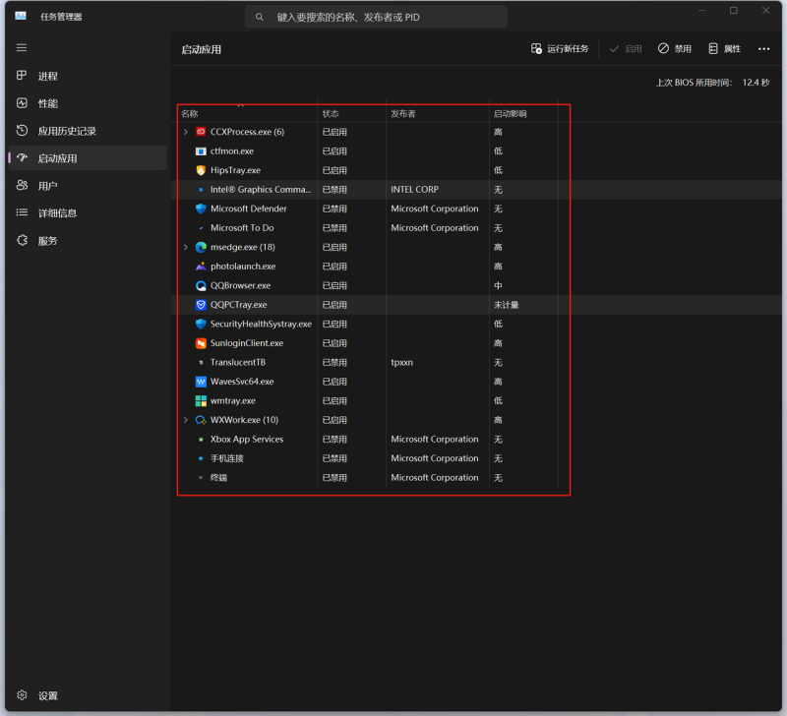Click the QQPCTray.exe shield icon
The image size is (787, 716).
pyautogui.click(x=201, y=305)
